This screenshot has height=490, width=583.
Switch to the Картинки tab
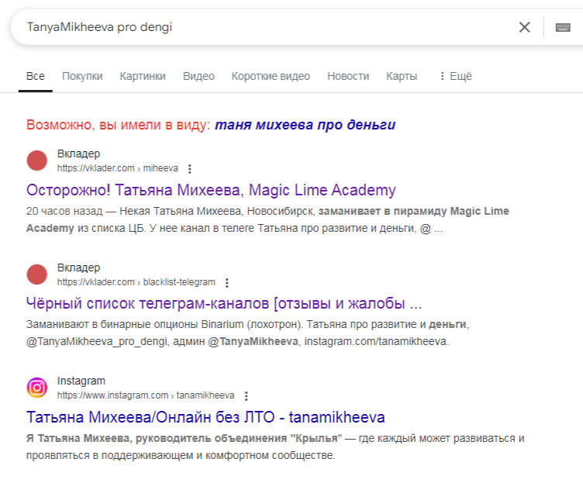(x=143, y=76)
